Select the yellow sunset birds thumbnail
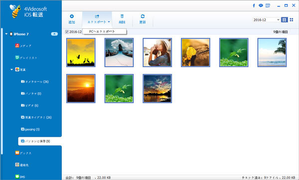Screen dimensions: 299x180 [x=81, y=53]
